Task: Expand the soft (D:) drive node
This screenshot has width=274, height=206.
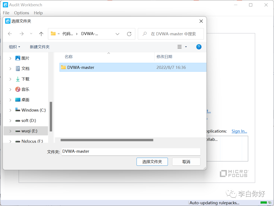Action: point(10,121)
